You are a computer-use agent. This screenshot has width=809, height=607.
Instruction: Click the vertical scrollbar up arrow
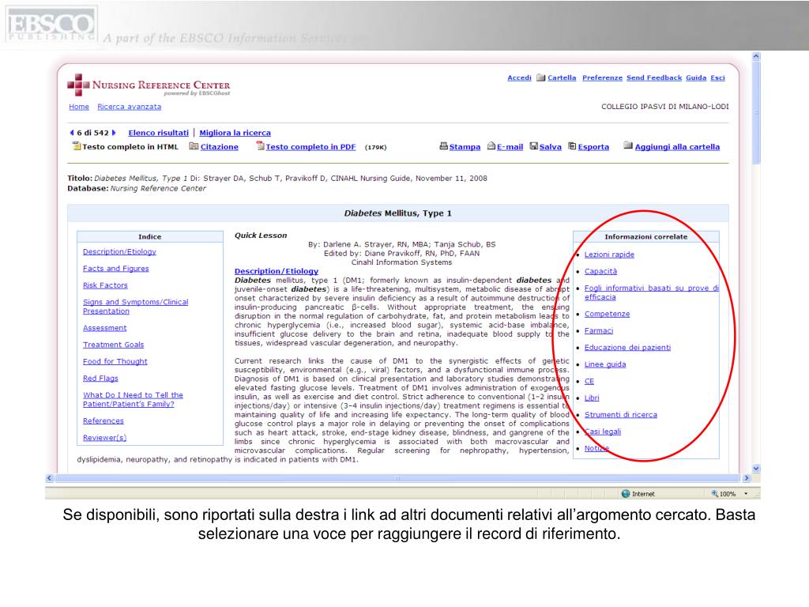756,56
